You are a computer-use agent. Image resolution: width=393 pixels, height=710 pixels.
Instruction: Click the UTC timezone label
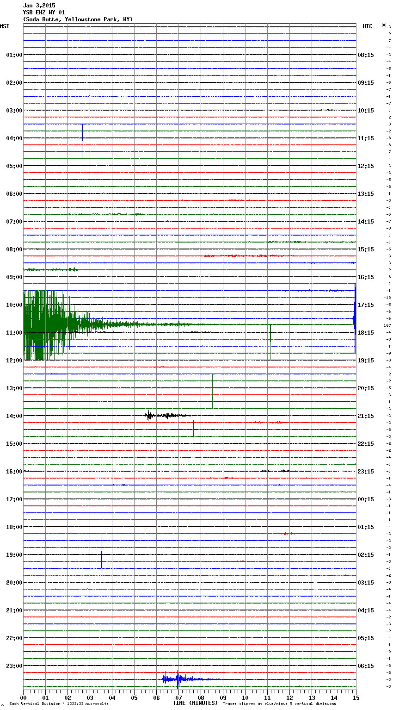367,26
